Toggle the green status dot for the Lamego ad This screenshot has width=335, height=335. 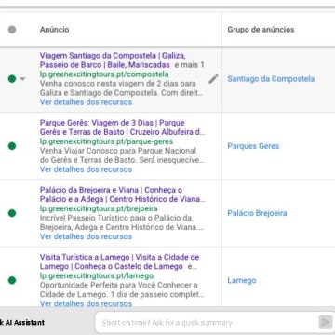(12, 281)
